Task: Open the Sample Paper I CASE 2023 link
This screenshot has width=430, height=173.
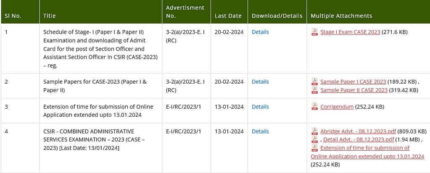Action: tap(353, 82)
